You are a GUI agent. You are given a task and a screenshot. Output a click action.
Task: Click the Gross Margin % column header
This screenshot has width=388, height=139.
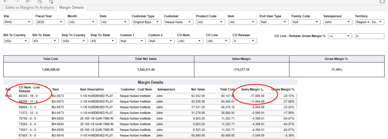point(283,89)
